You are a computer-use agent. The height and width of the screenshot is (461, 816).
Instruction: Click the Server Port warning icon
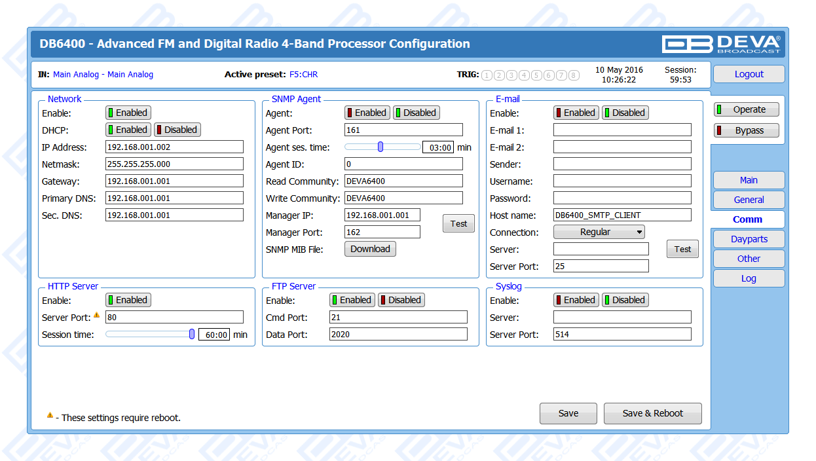pyautogui.click(x=96, y=315)
